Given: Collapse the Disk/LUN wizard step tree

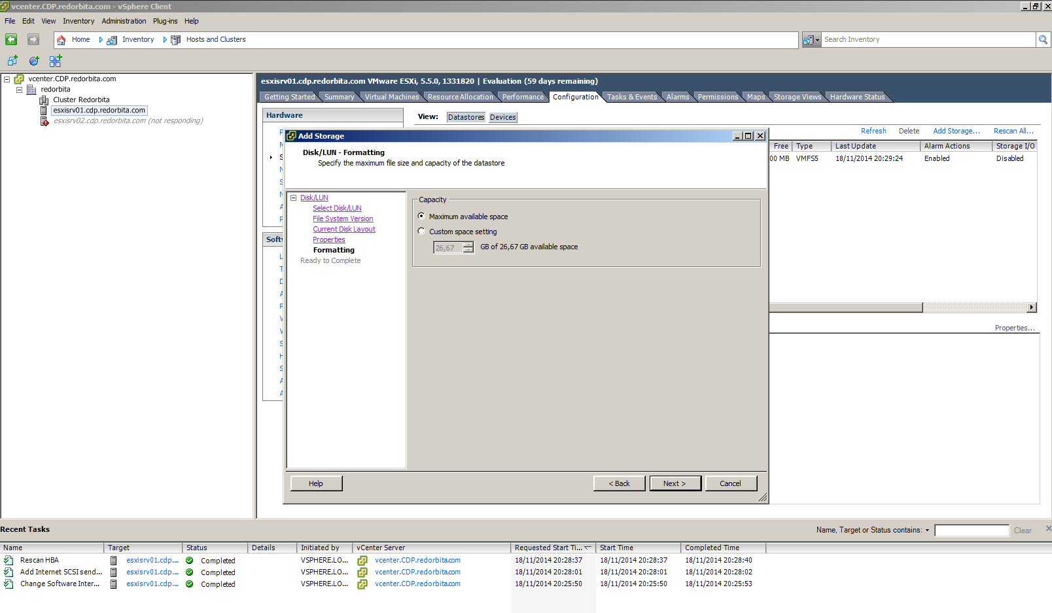Looking at the screenshot, I should coord(294,198).
